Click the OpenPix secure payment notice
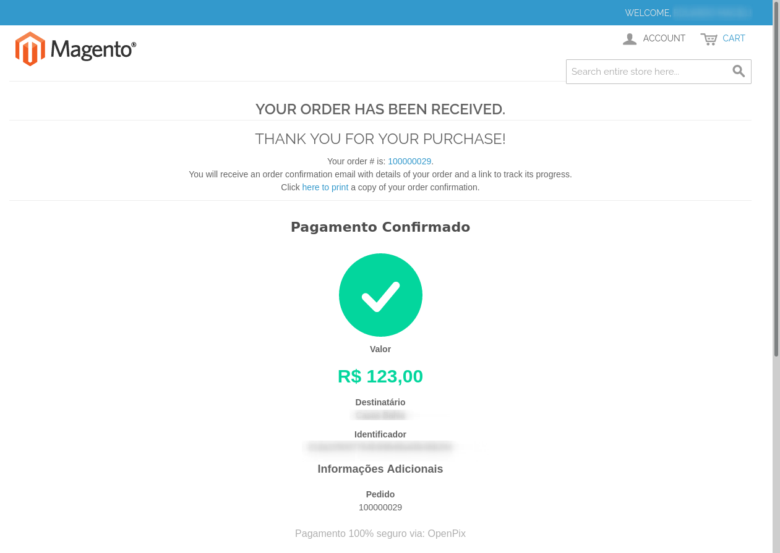This screenshot has width=780, height=553. coord(380,533)
